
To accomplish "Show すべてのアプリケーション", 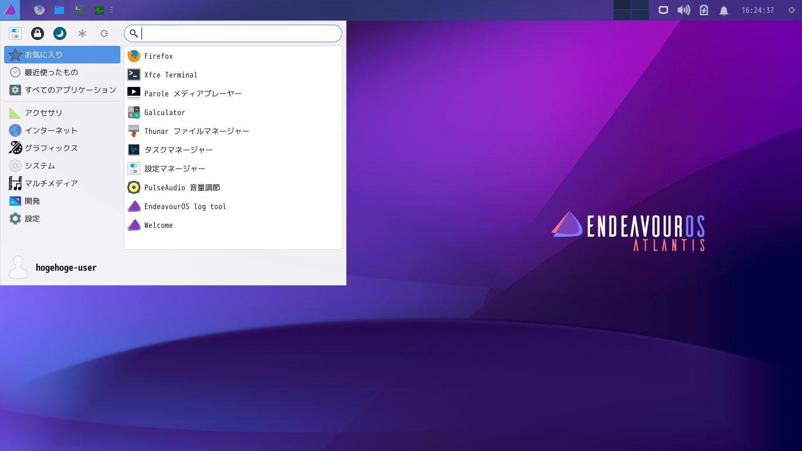I will pos(62,90).
